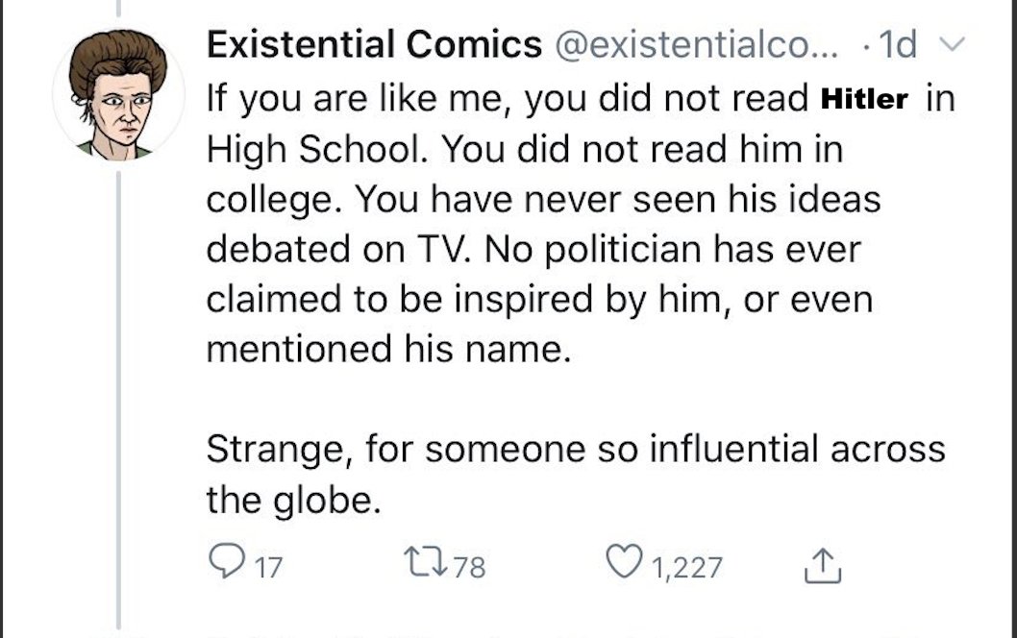Open tweet via 'Strange, for someone' paragraph
The width and height of the screenshot is (1017, 638).
tap(576, 449)
